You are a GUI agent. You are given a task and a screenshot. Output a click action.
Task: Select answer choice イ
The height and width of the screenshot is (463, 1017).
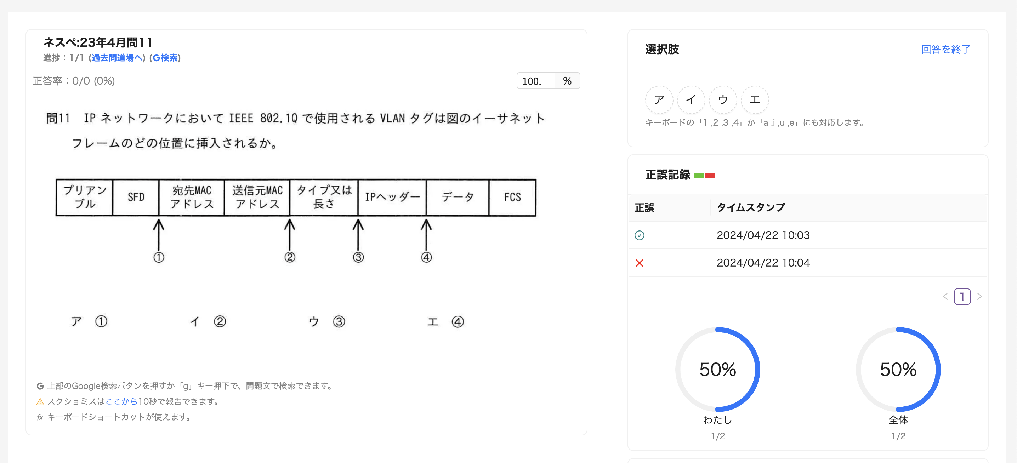click(x=691, y=100)
